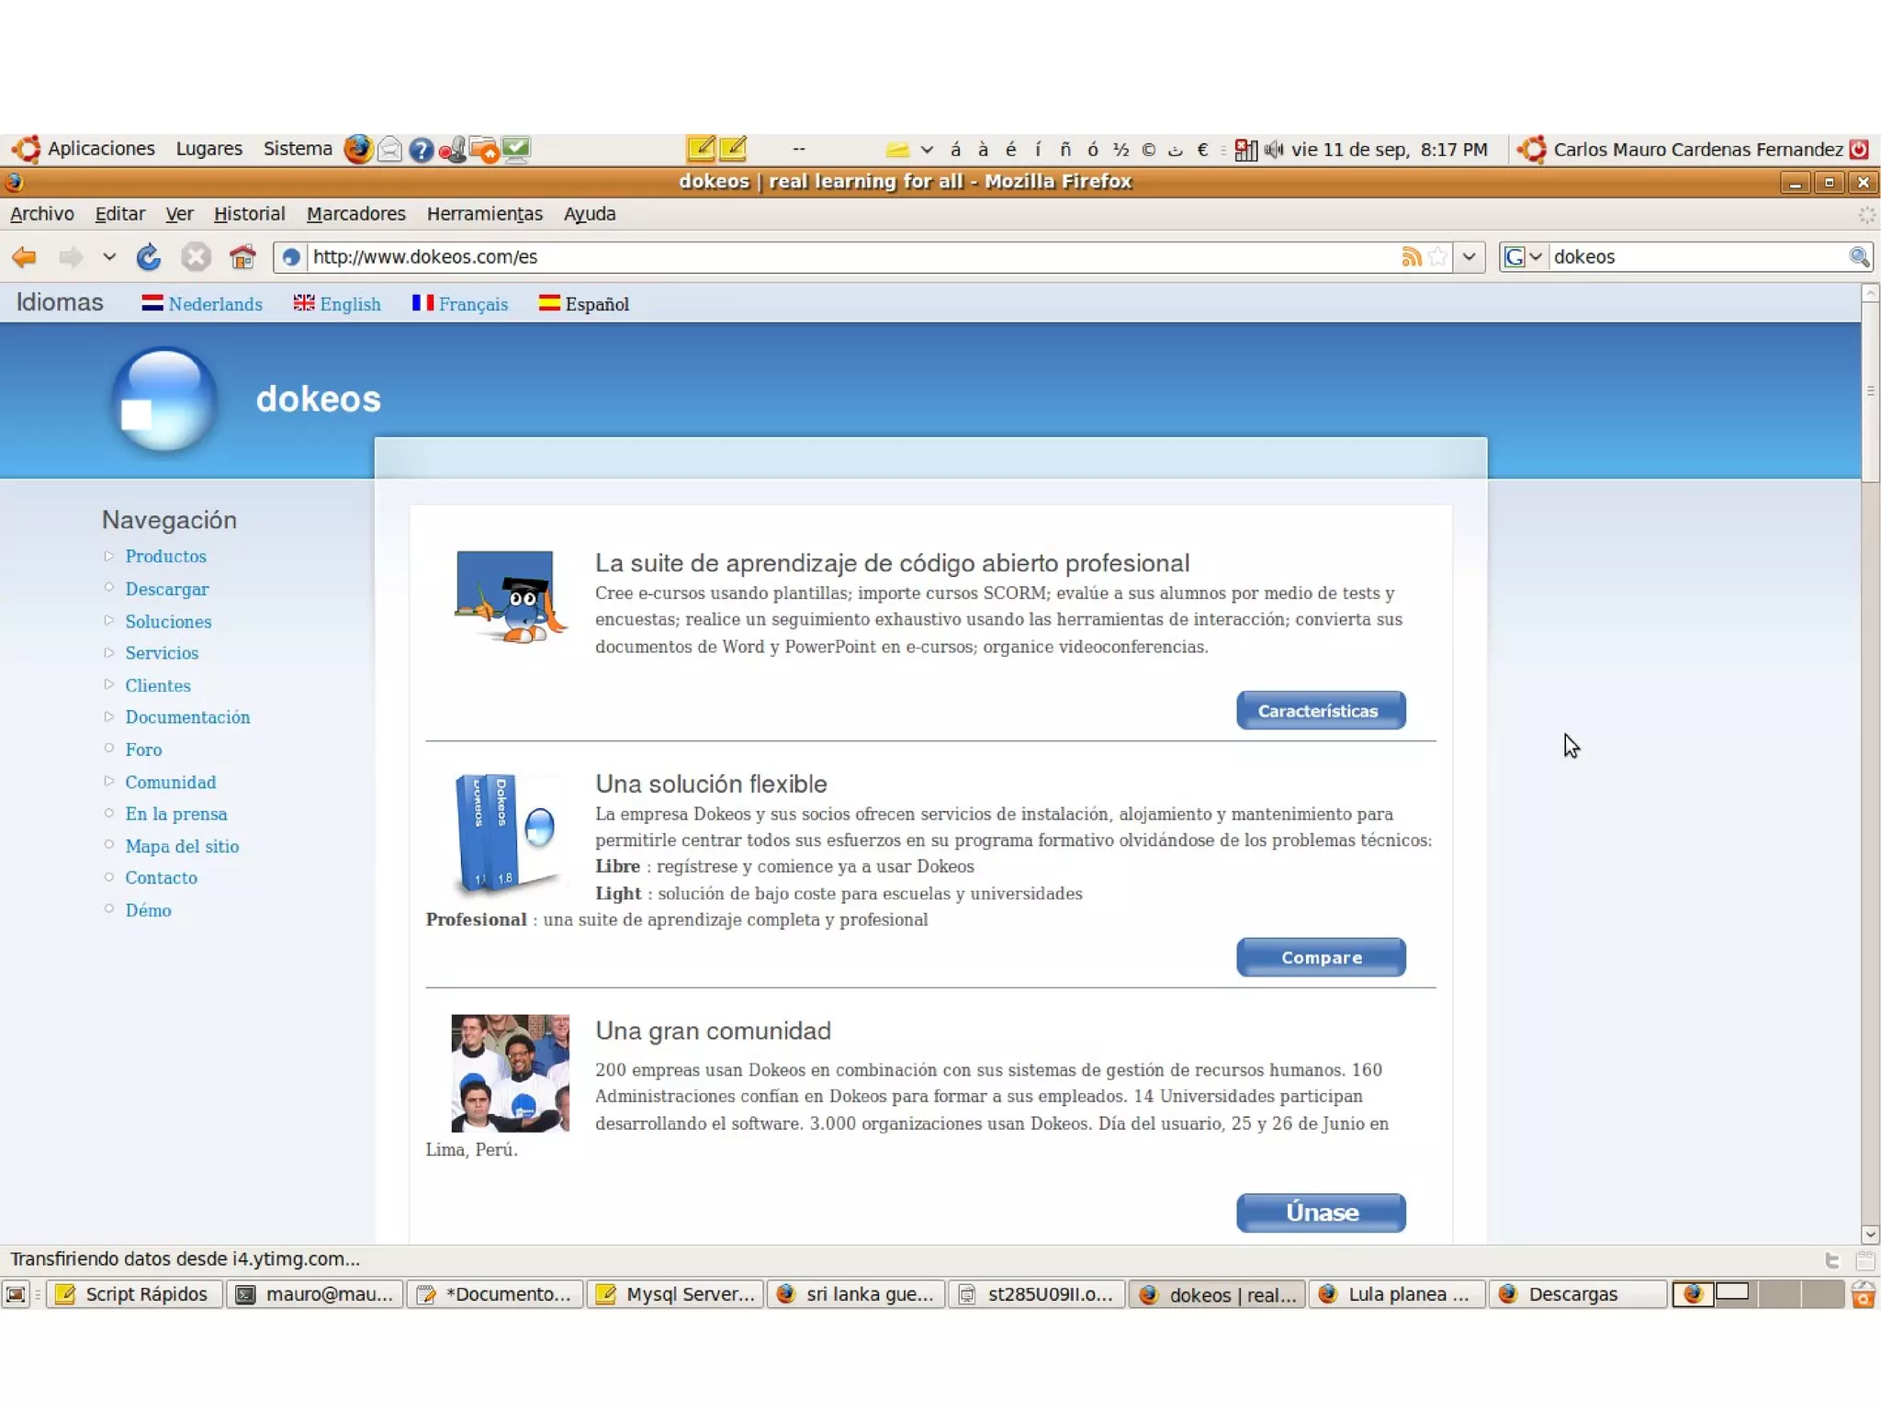Reload the current page
1881x1410 pixels.
coord(148,257)
